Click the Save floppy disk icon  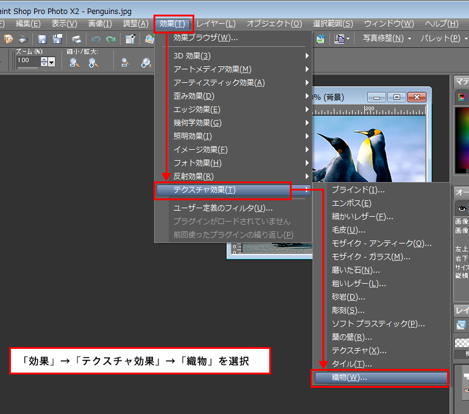tap(42, 39)
